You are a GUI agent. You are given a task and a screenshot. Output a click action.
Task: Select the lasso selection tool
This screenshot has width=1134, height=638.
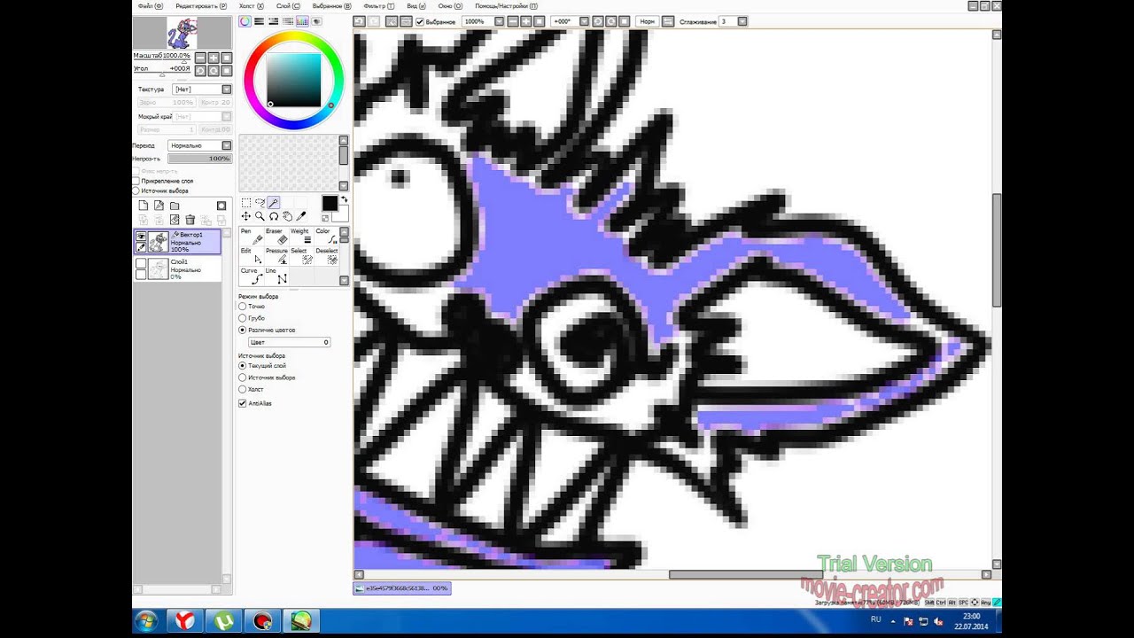260,203
